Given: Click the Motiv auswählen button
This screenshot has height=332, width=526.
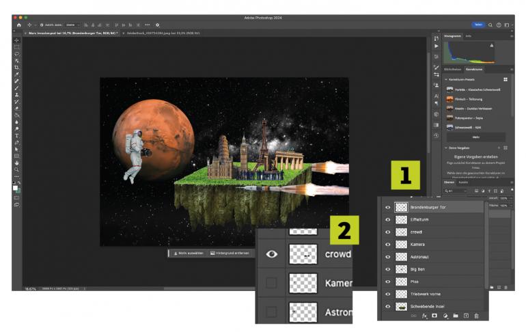Looking at the screenshot, I should (189, 253).
